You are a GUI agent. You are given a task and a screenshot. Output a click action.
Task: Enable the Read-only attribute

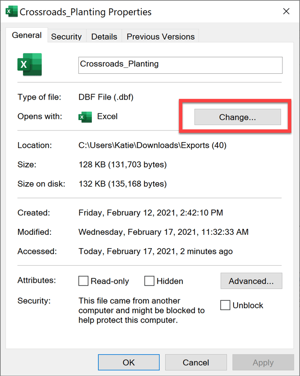pyautogui.click(x=84, y=281)
